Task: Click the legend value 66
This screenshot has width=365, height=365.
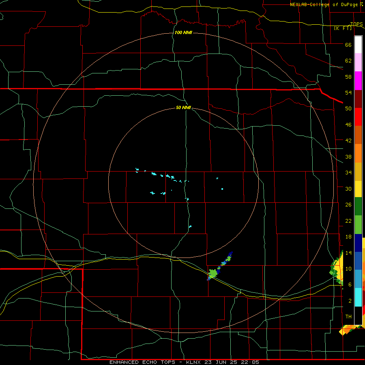Action: (348, 45)
